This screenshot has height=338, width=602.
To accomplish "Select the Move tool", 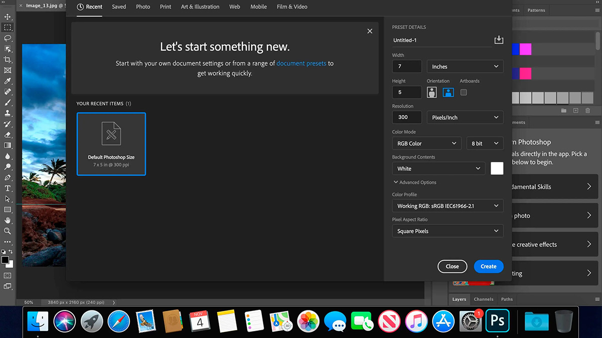I will click(x=8, y=16).
